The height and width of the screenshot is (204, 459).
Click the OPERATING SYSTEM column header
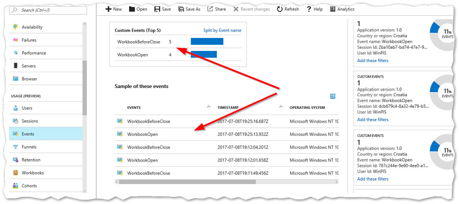(x=307, y=107)
